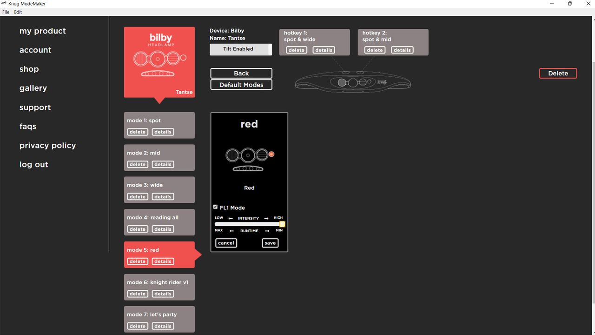Open the account section

coord(35,50)
